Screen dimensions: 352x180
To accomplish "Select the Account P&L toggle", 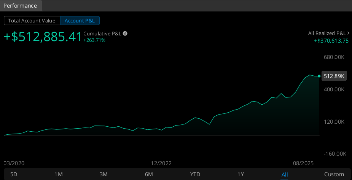I will tap(80, 21).
